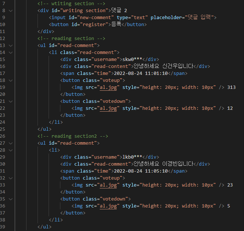
Task: Click the vote count 12
Action: 230,108
